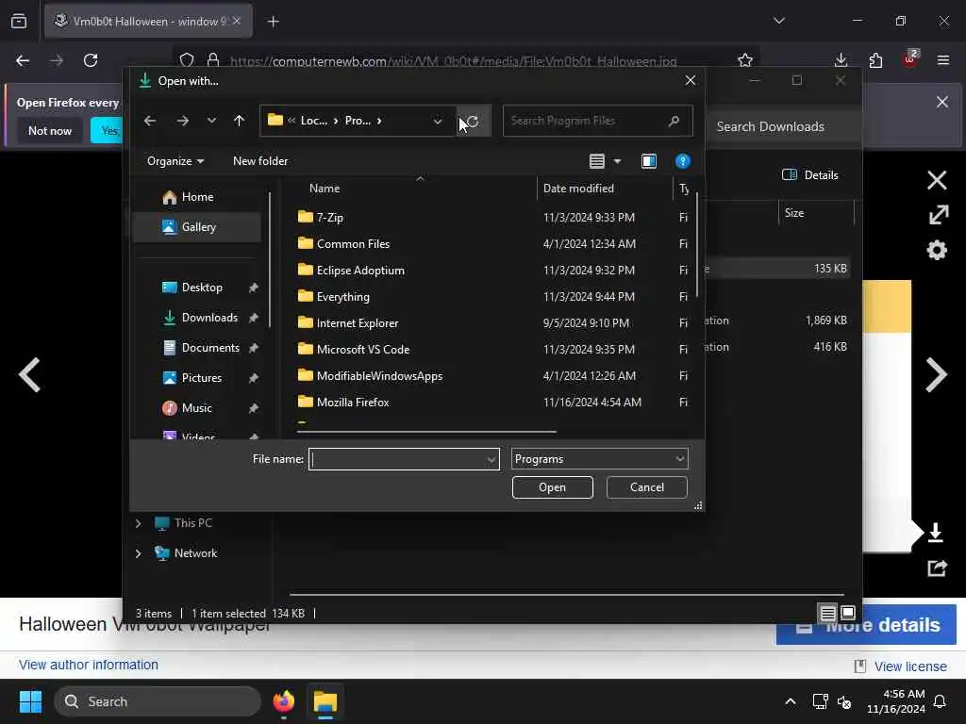Toggle the preview pane icon

(x=649, y=161)
